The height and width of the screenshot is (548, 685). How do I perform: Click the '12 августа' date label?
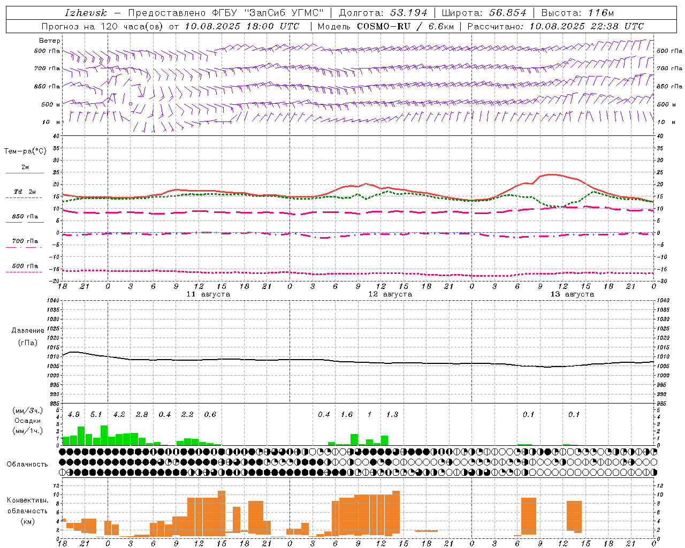[x=390, y=294]
